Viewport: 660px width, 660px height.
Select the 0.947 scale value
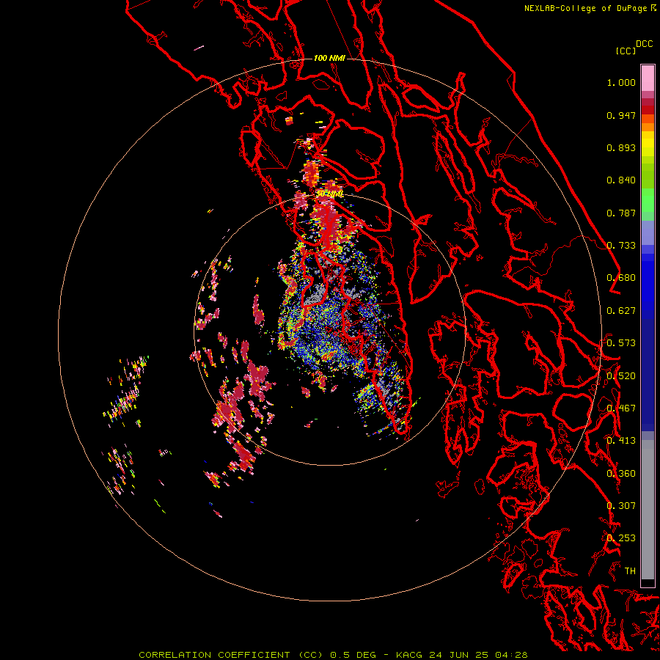[x=621, y=115]
